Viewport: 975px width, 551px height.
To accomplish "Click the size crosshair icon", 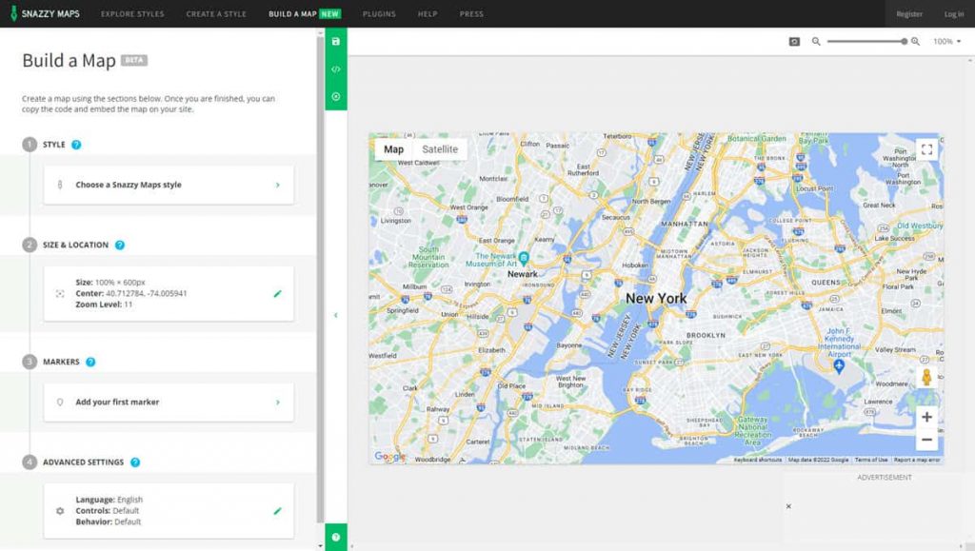I will 60,293.
